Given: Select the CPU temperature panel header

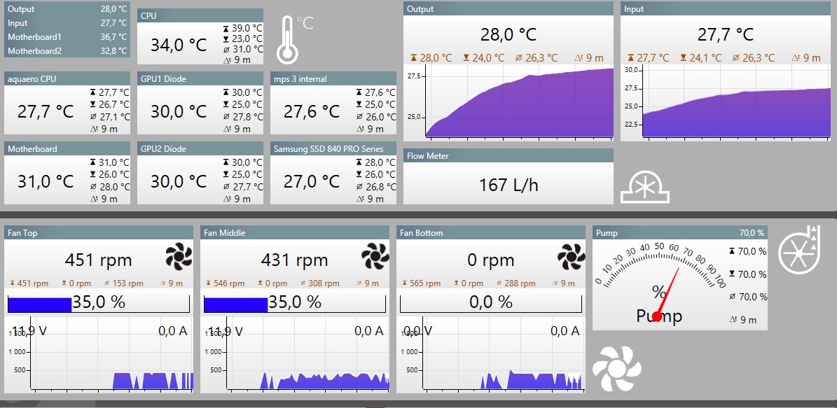Looking at the screenshot, I should (x=200, y=15).
